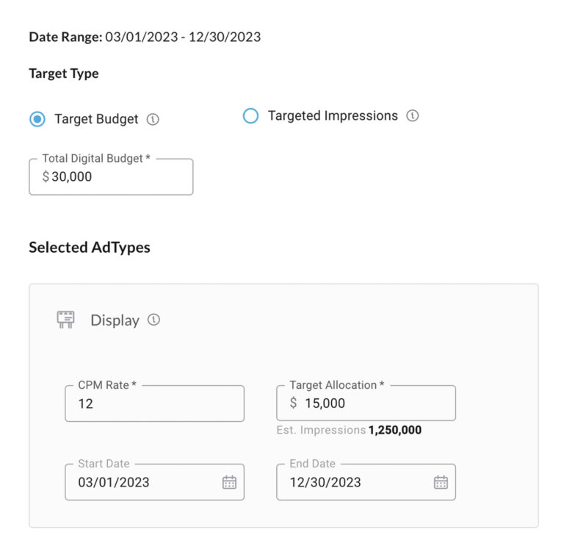Viewport: 564px width, 549px height.
Task: Click the Date Range text at top
Action: 145,37
